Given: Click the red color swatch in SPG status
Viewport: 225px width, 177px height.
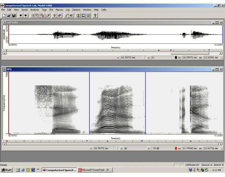Looking at the screenshot, I should (x=176, y=148).
